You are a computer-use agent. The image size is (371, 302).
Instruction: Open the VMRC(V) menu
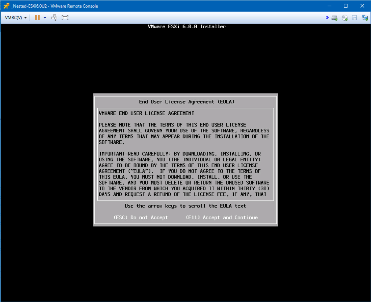(x=16, y=18)
